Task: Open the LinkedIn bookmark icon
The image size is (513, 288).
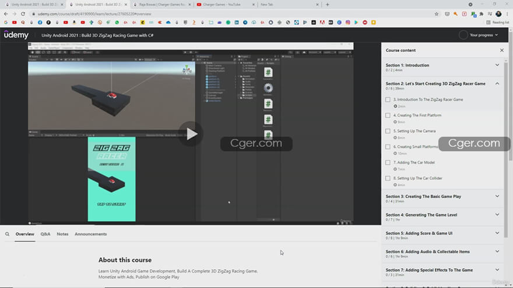Action: click(237, 22)
